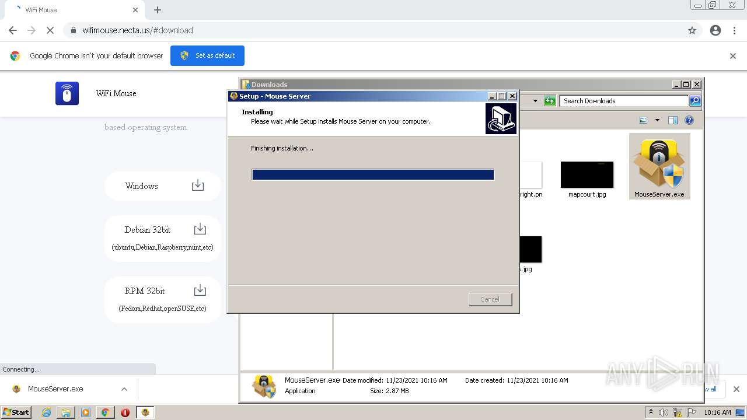The image size is (747, 420).
Task: Click the Action Center flag icon
Action: tap(692, 412)
